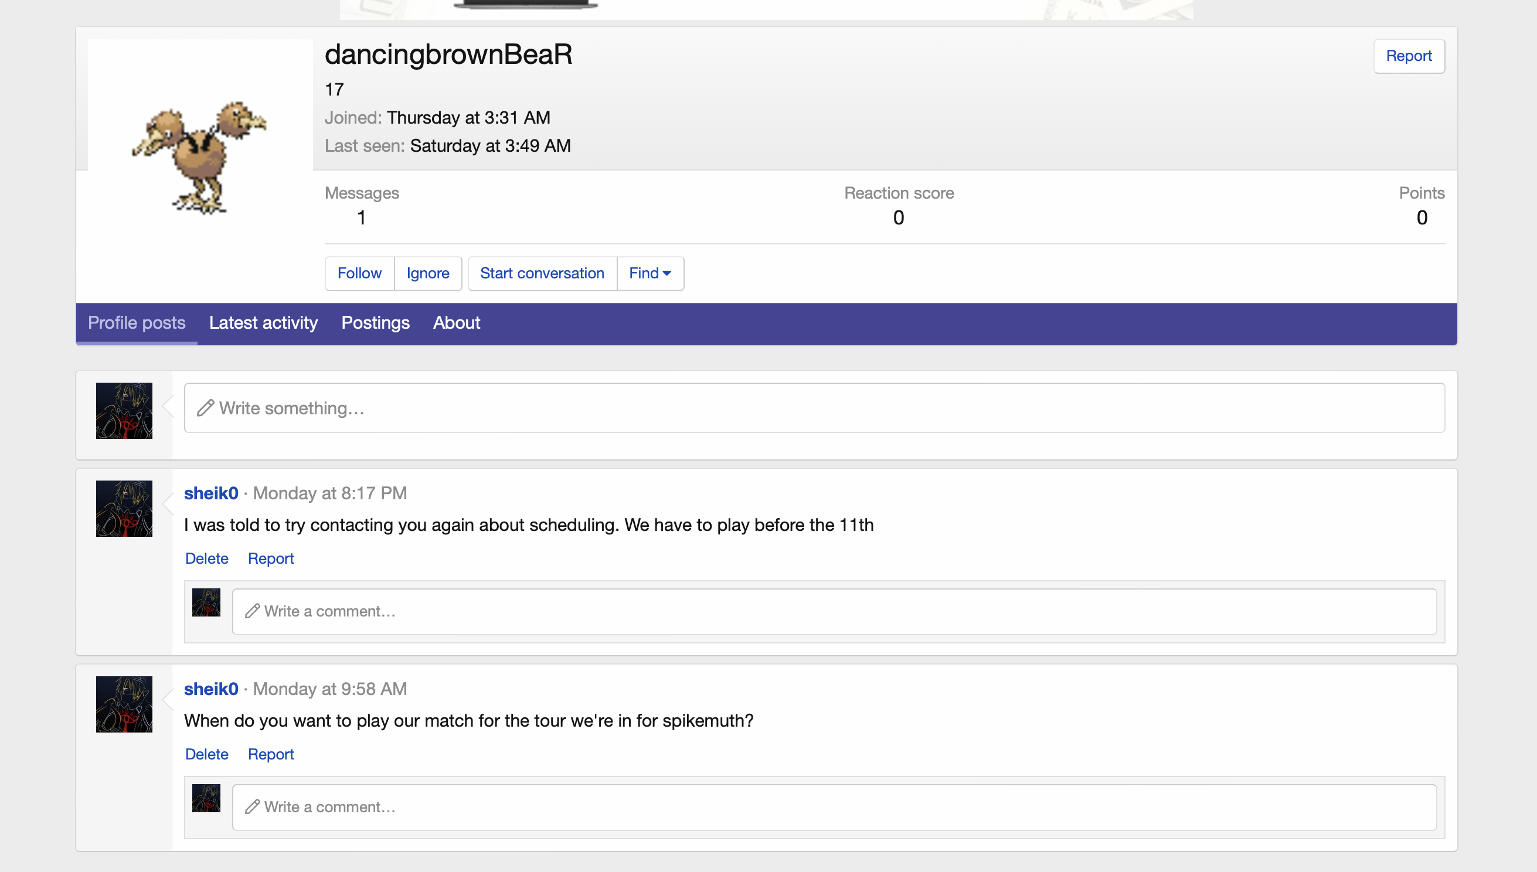Open the About tab
1537x872 pixels.
457,323
